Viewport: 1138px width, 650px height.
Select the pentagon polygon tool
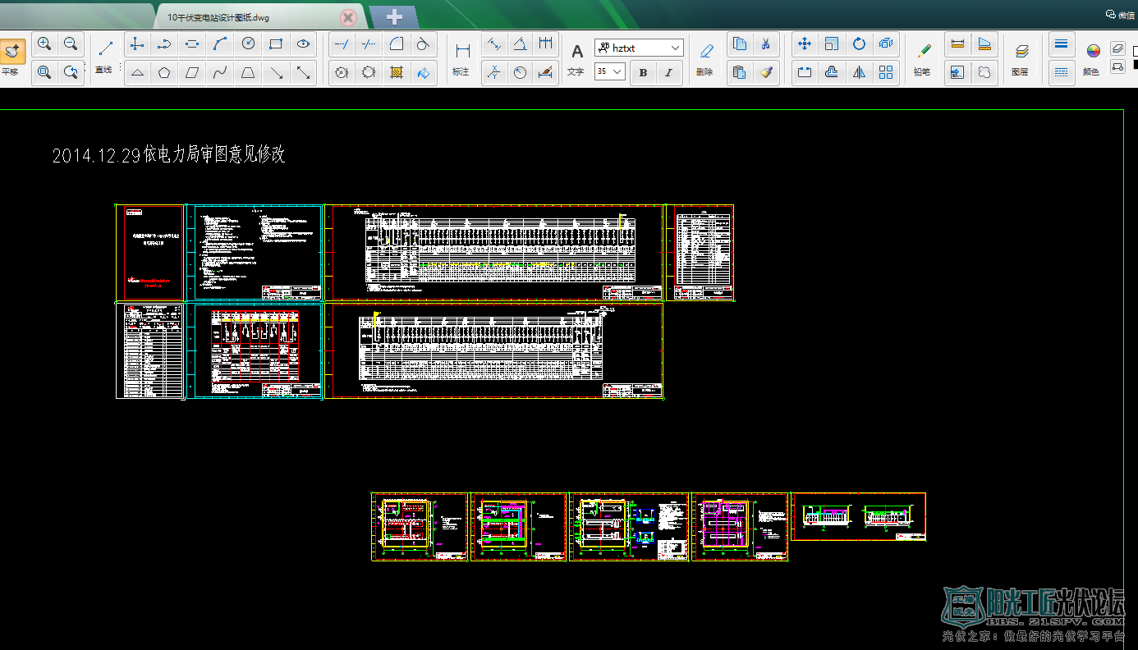pyautogui.click(x=165, y=72)
